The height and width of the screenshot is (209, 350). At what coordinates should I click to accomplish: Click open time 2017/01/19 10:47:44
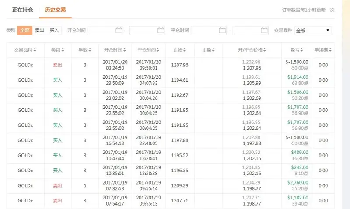coord(115,156)
